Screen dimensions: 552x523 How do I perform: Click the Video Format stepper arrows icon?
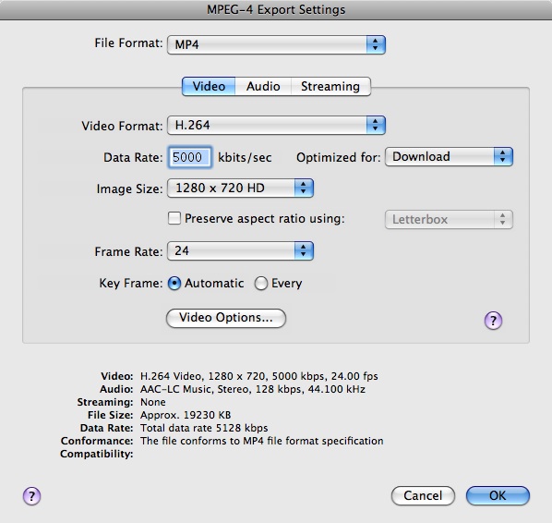tap(376, 125)
